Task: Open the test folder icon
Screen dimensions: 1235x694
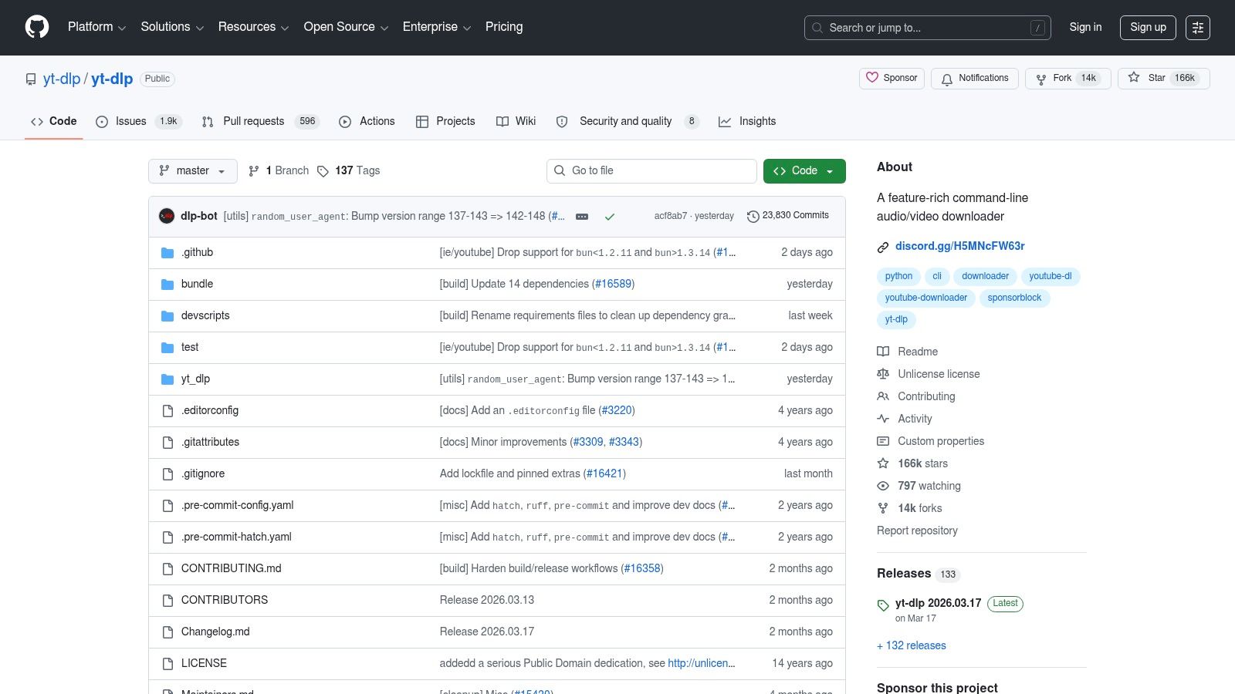Action: click(167, 348)
